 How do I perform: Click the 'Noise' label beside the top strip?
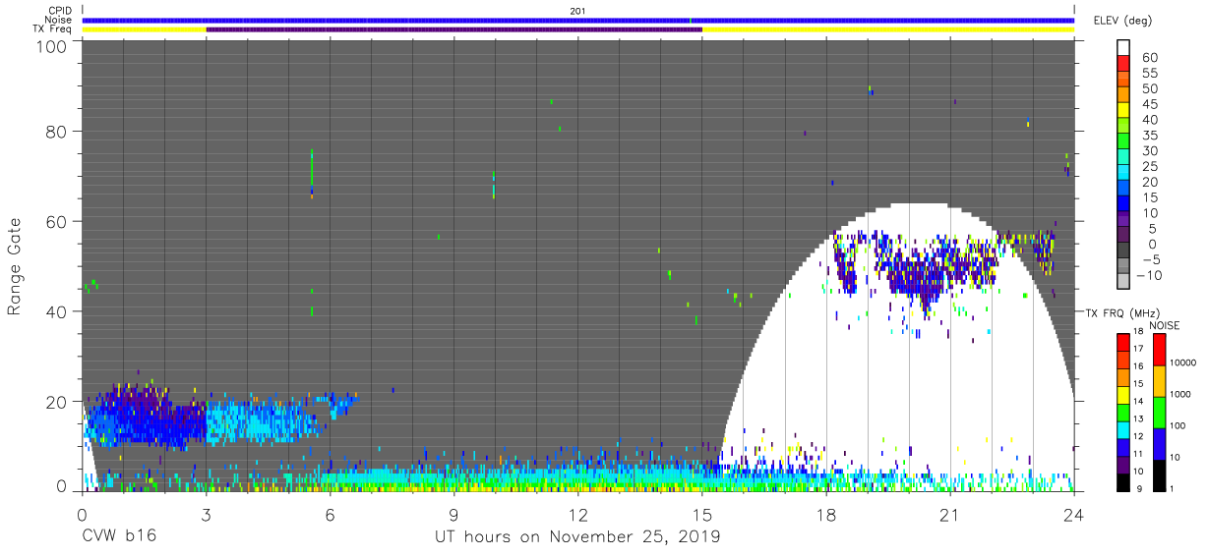59,20
